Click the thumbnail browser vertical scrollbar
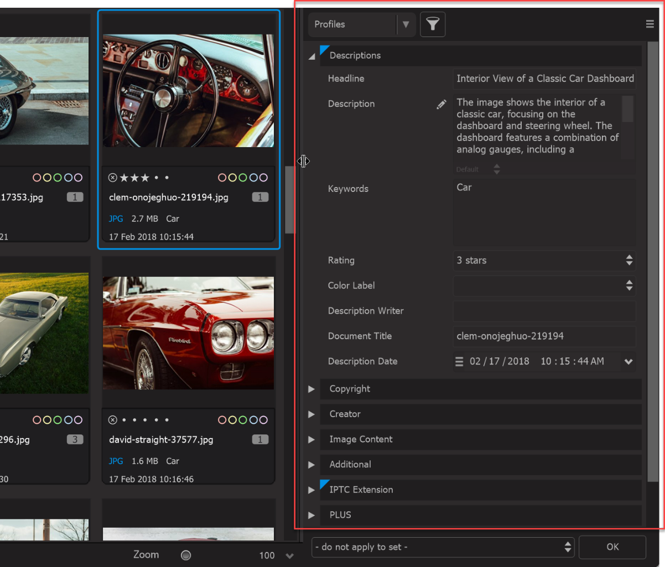Screen dimensions: 665x567 pos(290,200)
